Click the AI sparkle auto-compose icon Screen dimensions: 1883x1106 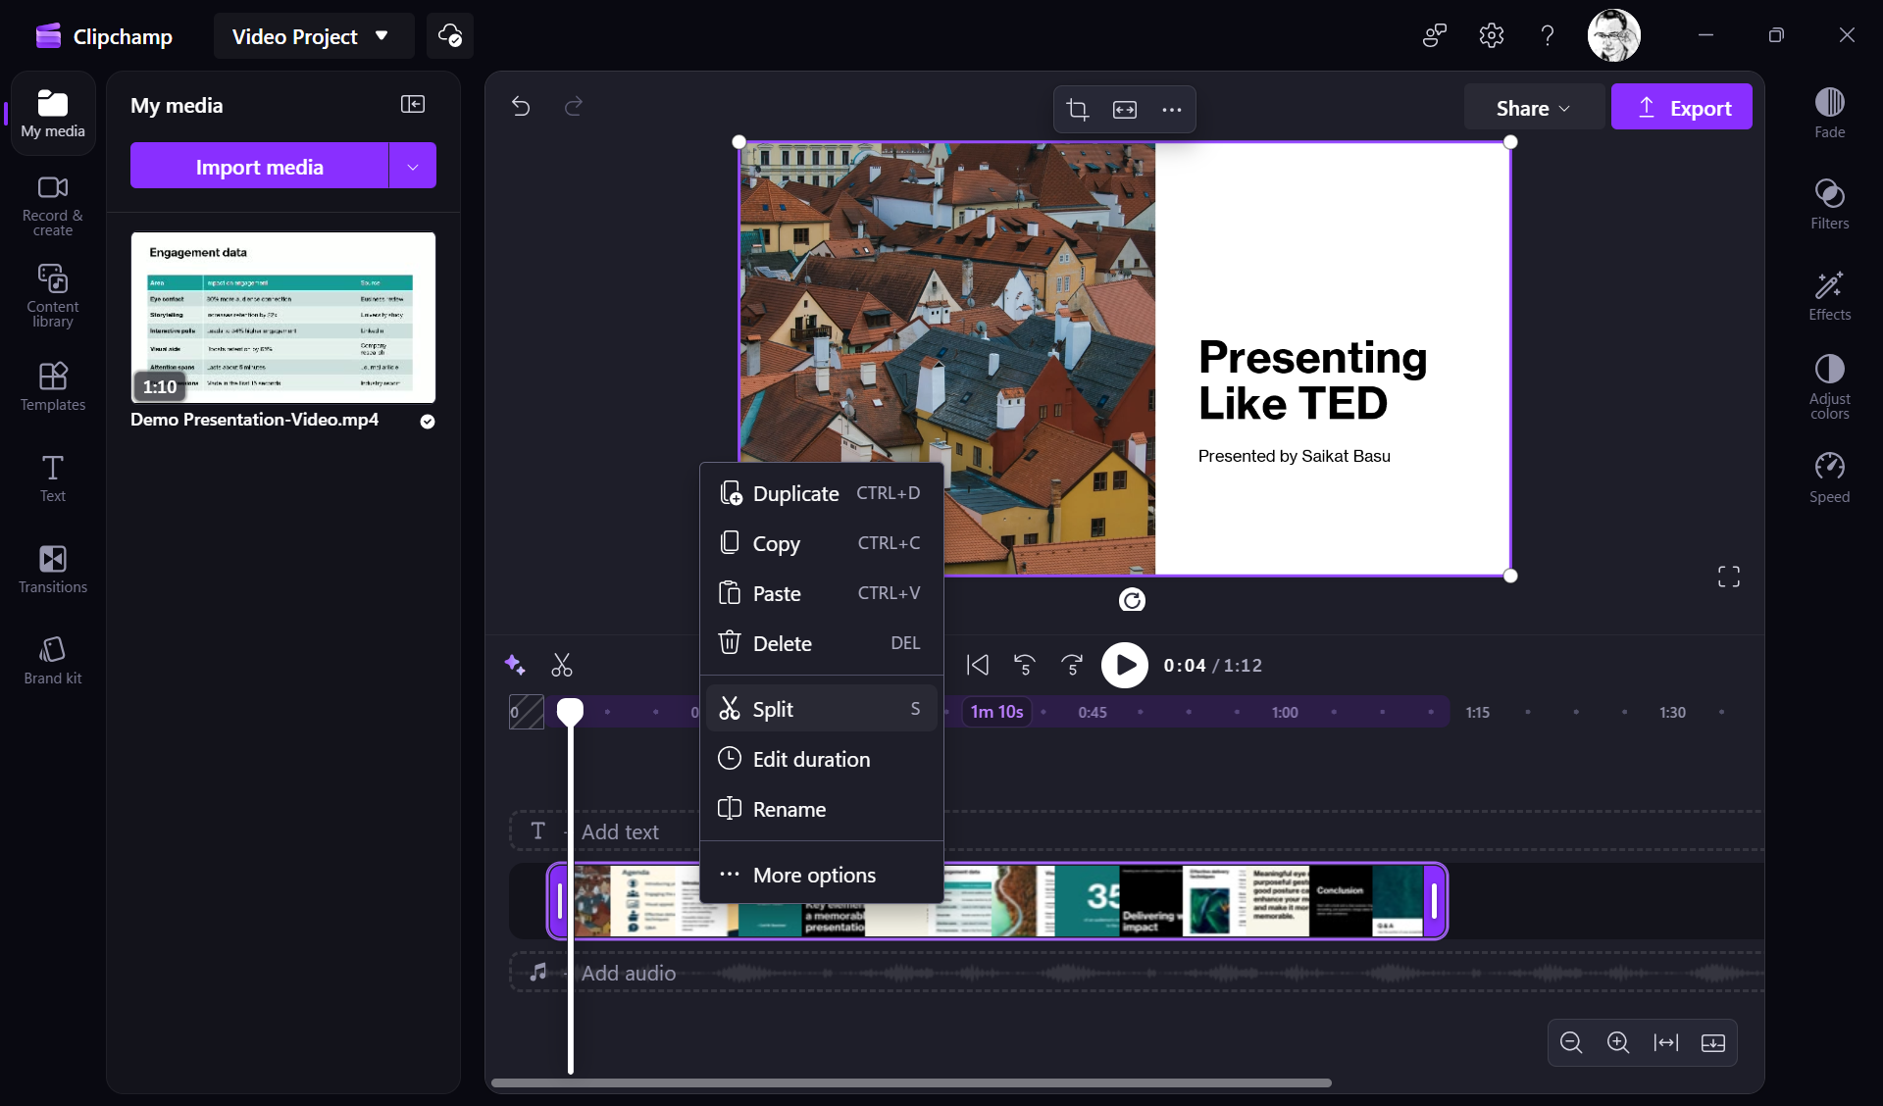click(x=515, y=665)
